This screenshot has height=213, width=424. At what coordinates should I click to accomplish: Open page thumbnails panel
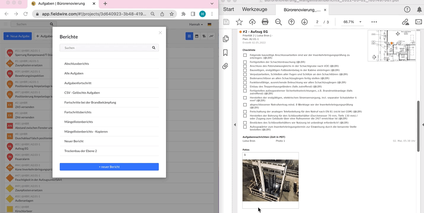[225, 39]
